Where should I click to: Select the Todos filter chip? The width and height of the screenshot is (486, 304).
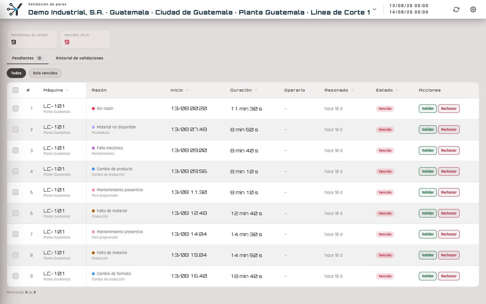click(x=16, y=73)
